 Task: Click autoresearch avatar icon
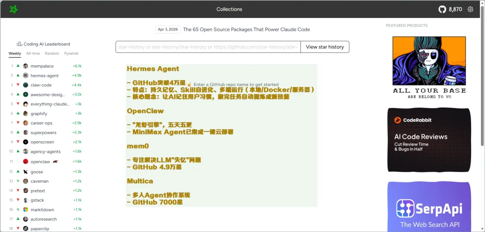[x=26, y=219]
